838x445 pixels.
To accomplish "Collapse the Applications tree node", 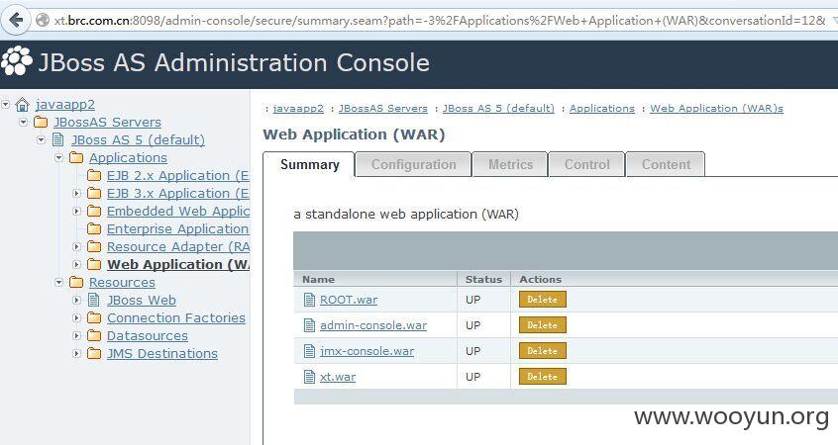I will pos(58,157).
